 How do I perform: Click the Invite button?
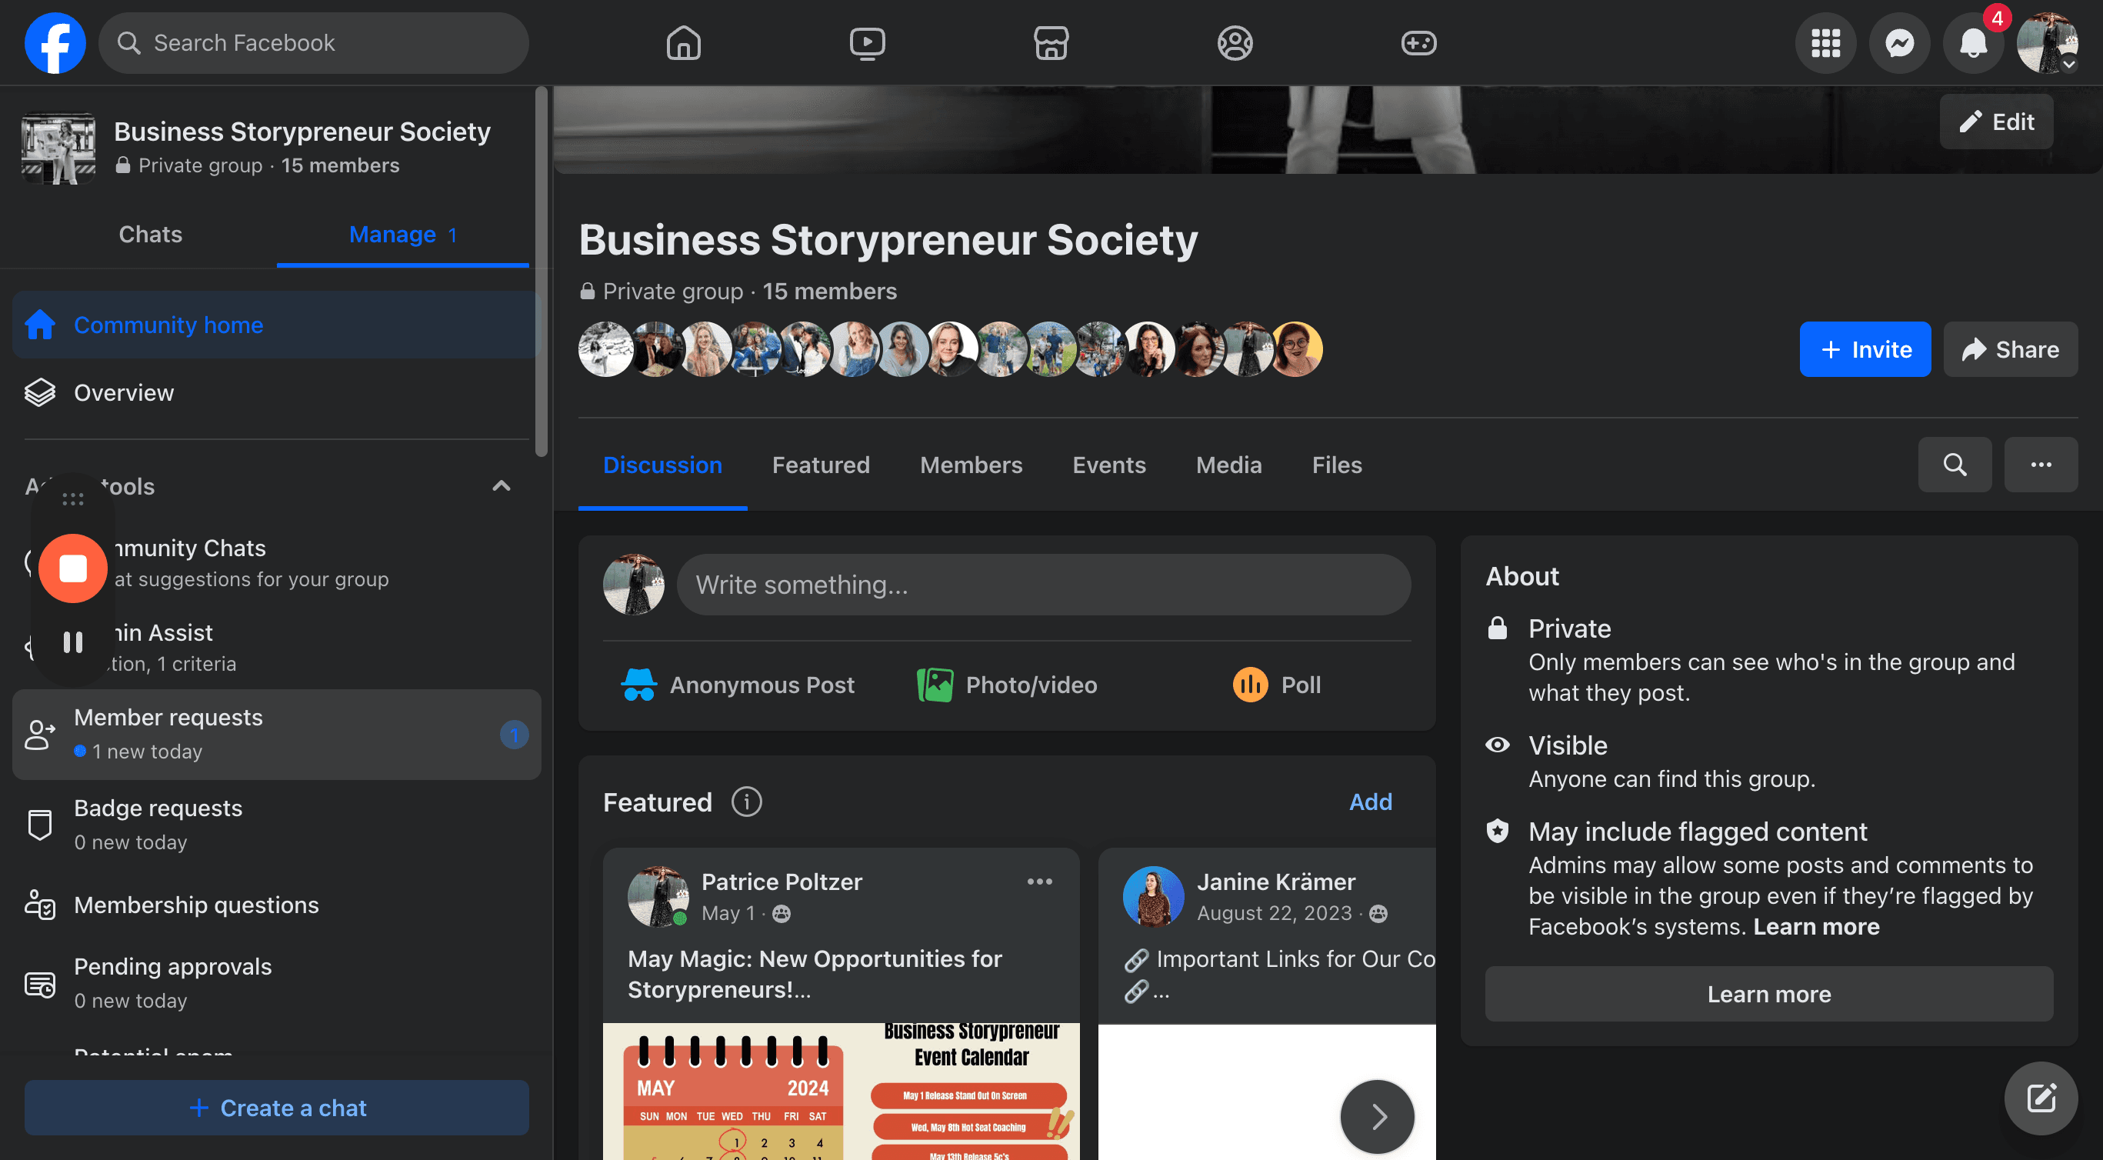tap(1865, 349)
